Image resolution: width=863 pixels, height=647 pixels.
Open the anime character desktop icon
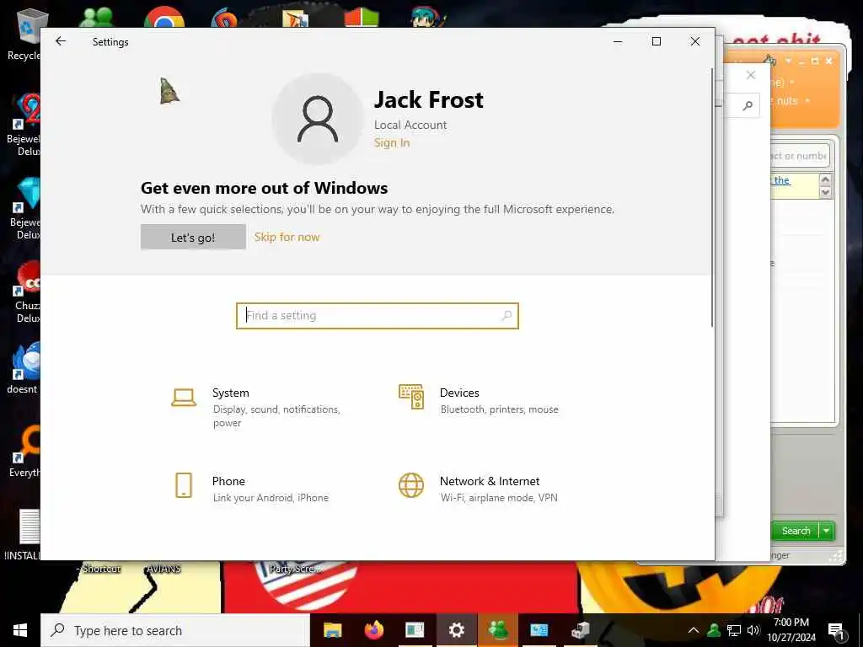426,17
